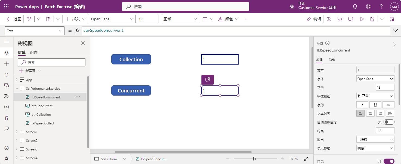Click the paste clipboard icon
This screenshot has width=401, height=164.
click(x=48, y=19)
